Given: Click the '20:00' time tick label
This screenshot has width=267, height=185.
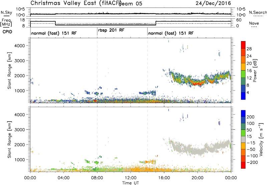Looking at the screenshot, I should click(x=198, y=178).
